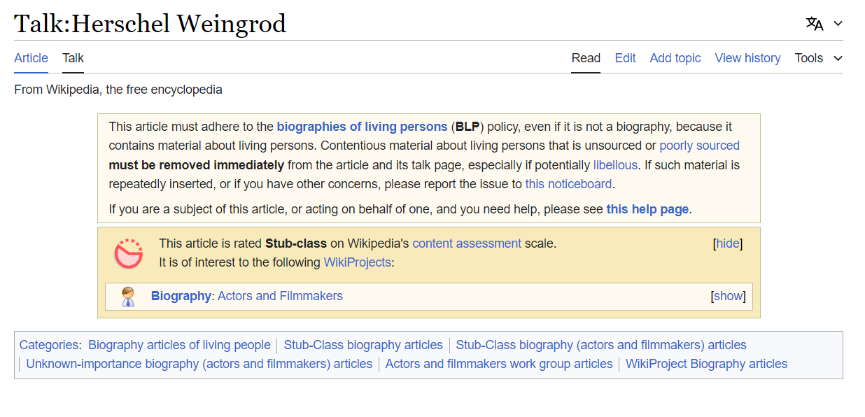The width and height of the screenshot is (865, 417).
Task: Open the View history tab
Action: 747,58
